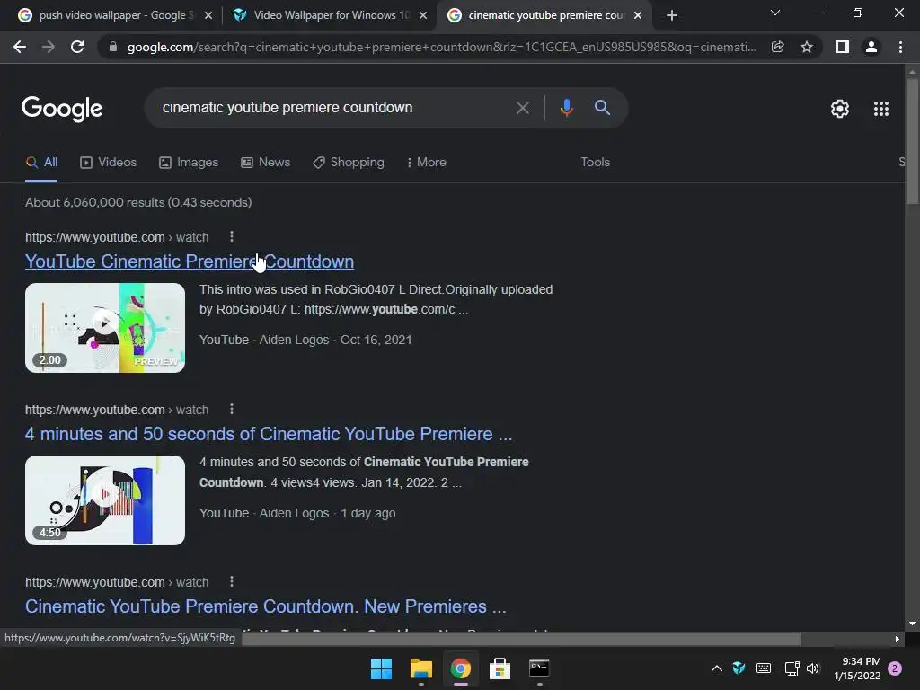Open Microsoft Store from the taskbar
Viewport: 920px width, 690px height.
coord(500,668)
